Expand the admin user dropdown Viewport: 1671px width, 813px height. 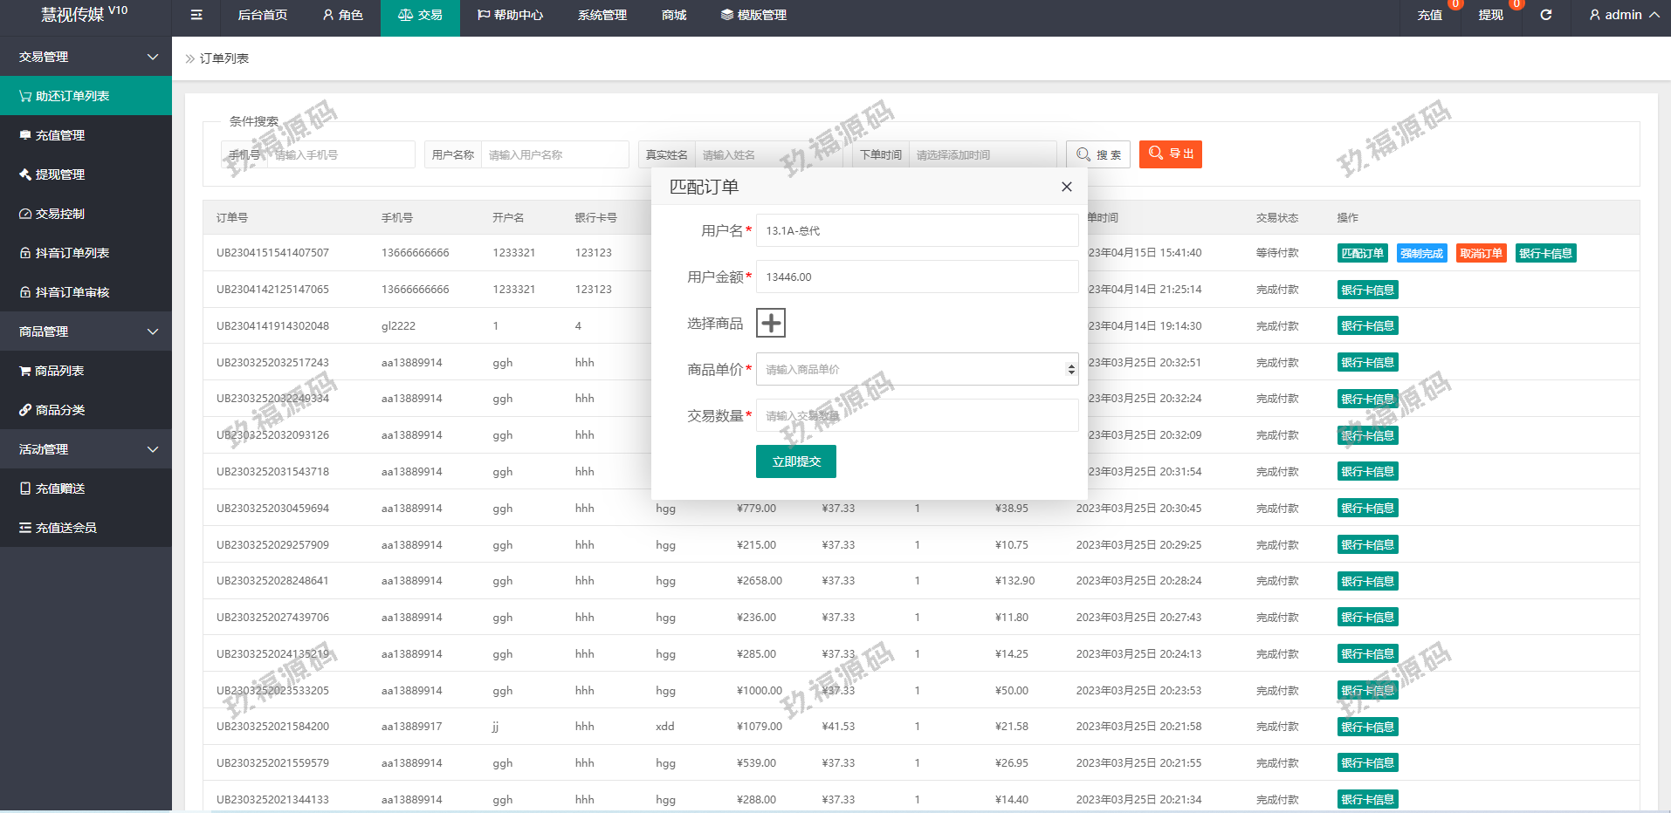(1624, 15)
